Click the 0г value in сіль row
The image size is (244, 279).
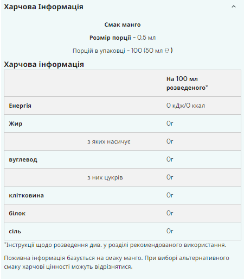[x=170, y=231]
